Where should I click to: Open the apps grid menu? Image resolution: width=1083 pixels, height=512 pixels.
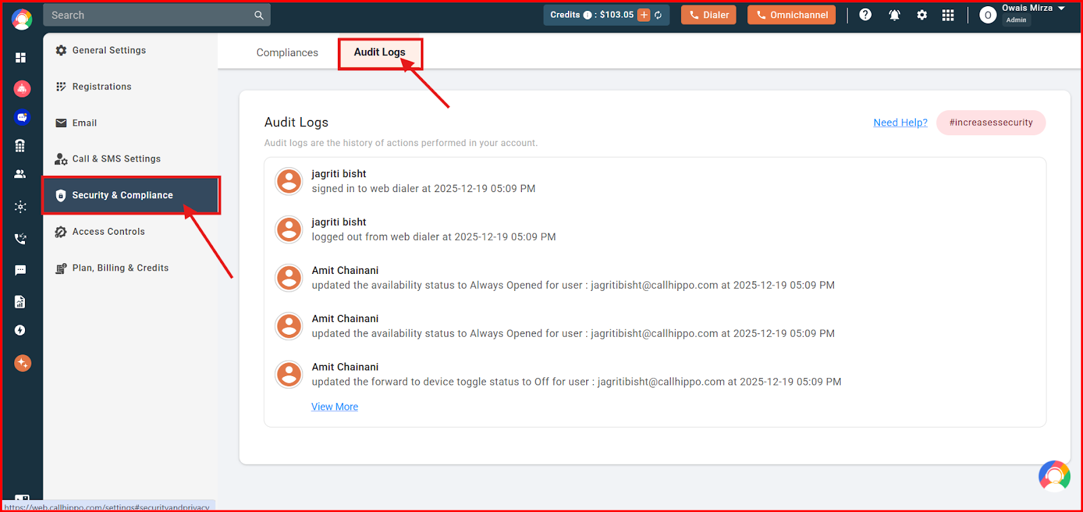pyautogui.click(x=948, y=15)
